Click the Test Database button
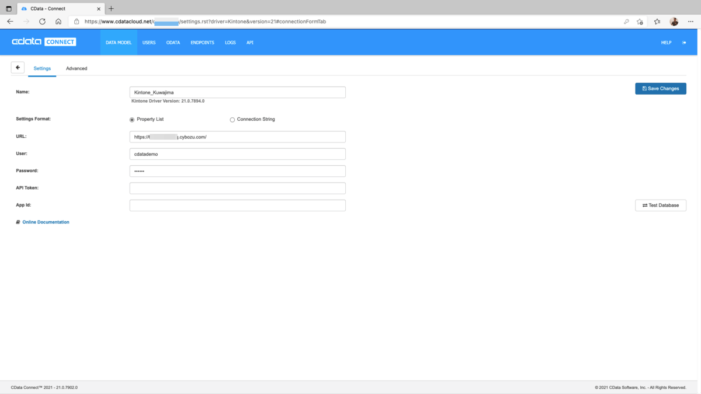Screen dimensions: 701x394 (x=661, y=205)
